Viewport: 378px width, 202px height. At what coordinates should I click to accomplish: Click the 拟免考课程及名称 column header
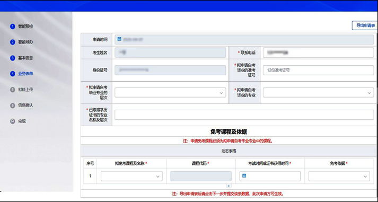(131, 163)
